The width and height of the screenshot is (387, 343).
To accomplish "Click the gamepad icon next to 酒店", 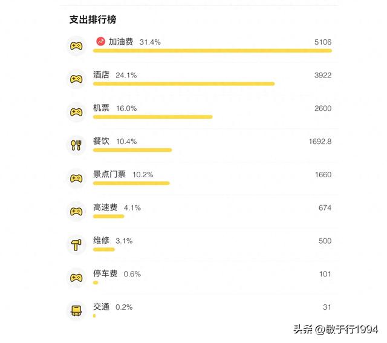I will tap(76, 79).
